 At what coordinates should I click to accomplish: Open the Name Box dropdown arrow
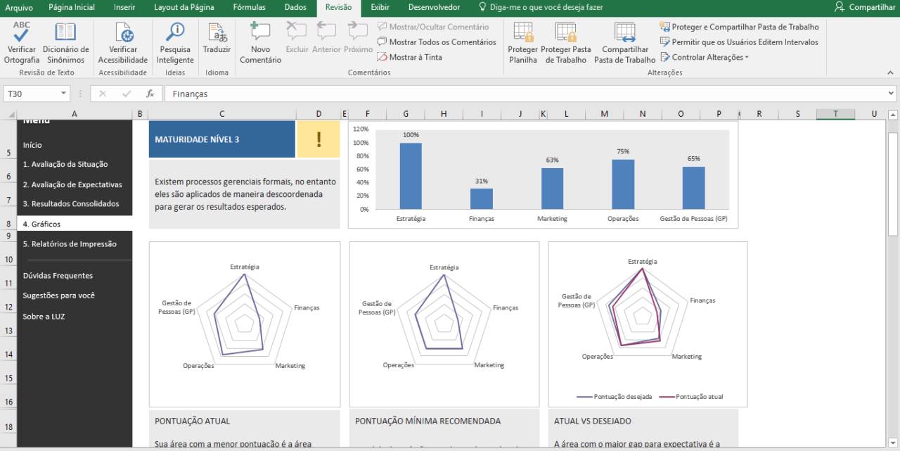click(x=64, y=94)
